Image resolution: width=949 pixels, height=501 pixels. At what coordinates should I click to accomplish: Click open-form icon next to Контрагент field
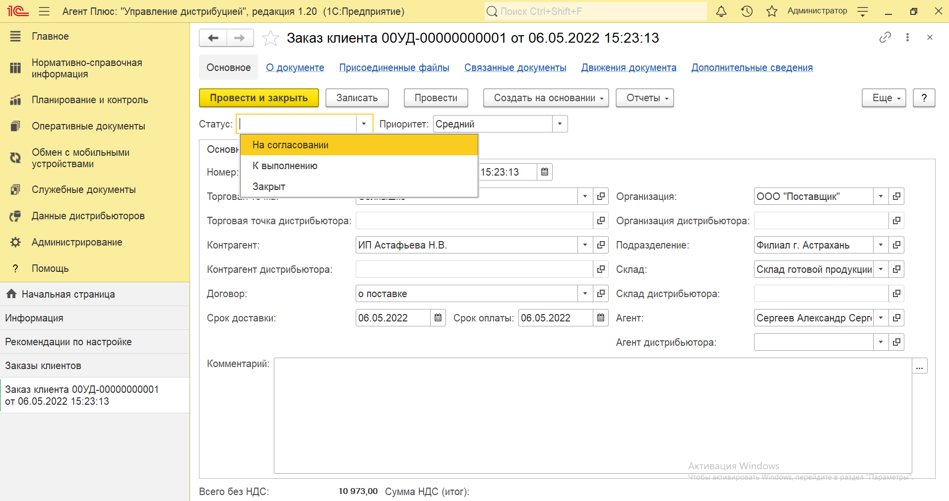click(601, 245)
